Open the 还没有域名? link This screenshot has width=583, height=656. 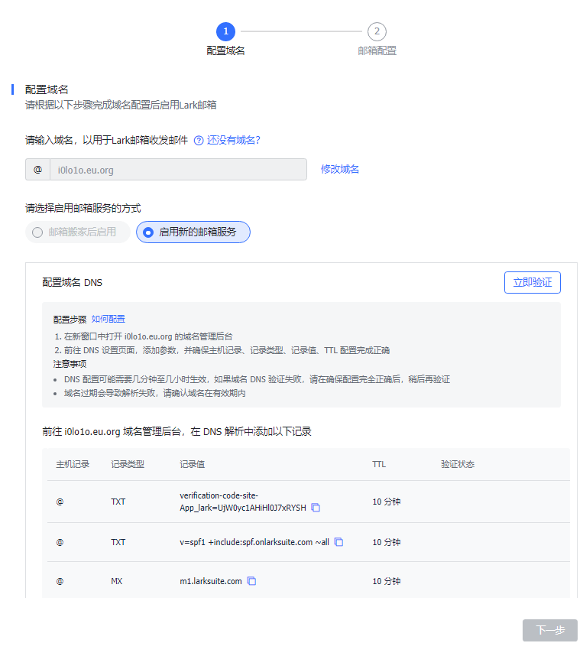point(233,140)
